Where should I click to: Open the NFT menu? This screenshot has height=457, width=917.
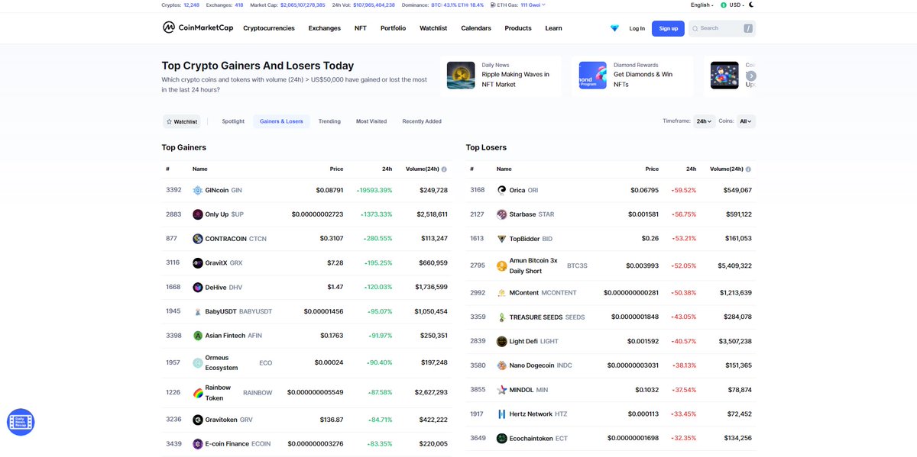point(361,28)
